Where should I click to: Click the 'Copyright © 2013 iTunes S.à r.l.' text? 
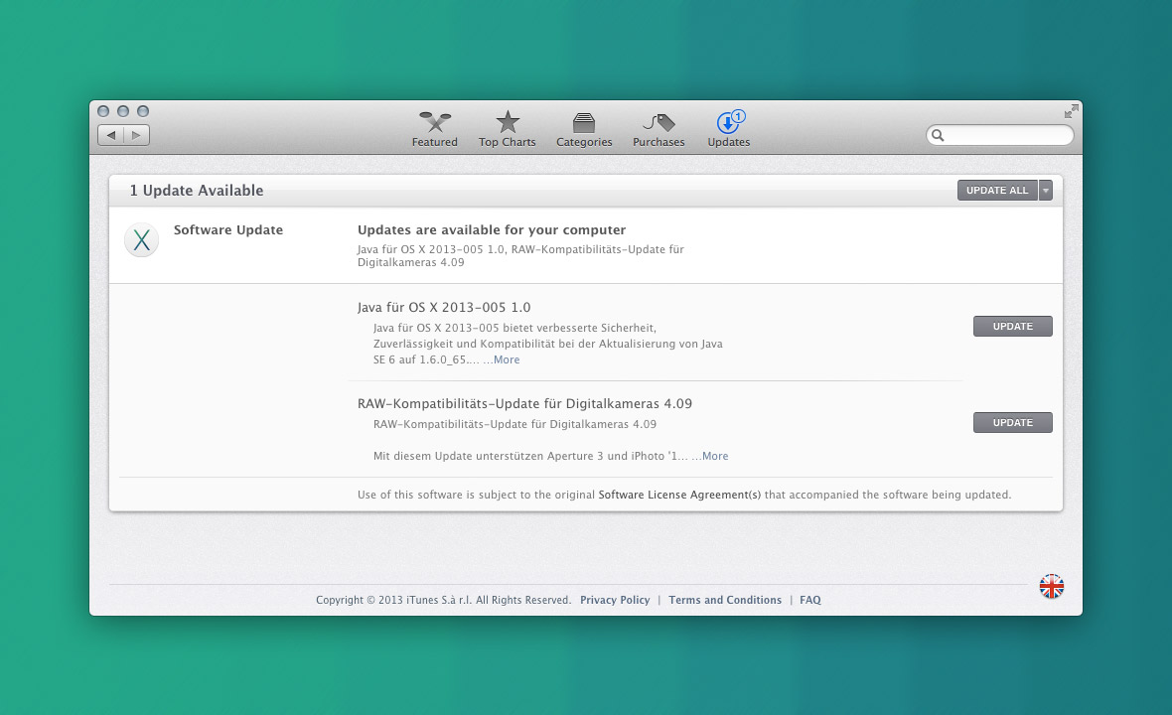point(394,600)
